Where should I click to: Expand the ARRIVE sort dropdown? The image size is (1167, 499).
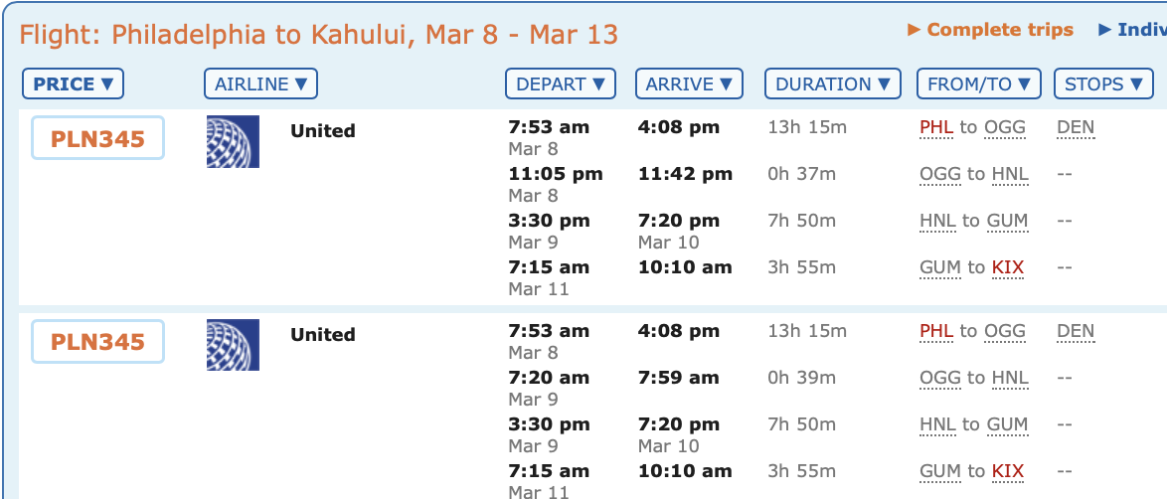pos(689,83)
